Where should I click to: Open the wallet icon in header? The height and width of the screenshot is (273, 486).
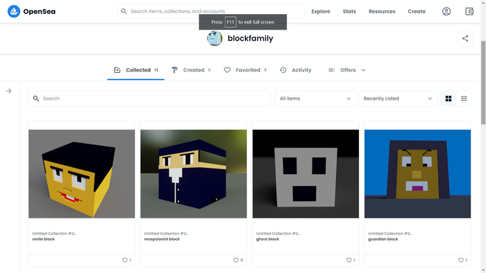click(x=470, y=11)
